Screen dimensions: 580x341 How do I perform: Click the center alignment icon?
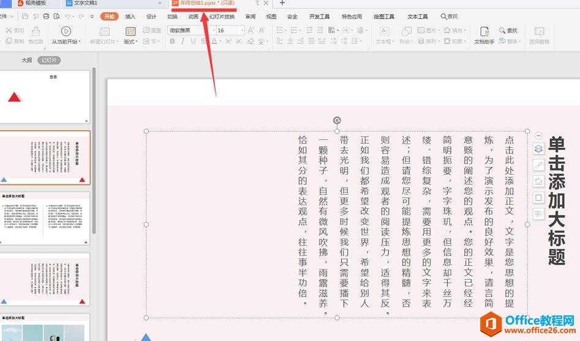pyautogui.click(x=290, y=42)
